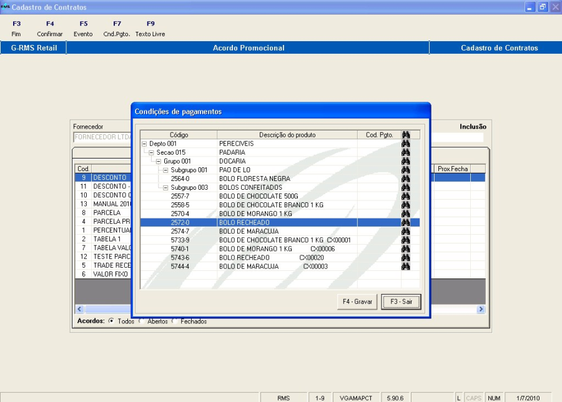Select agreement row 5 TRADE RECE
This screenshot has width=562, height=402.
[x=103, y=265]
